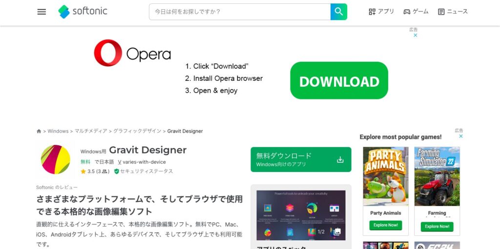The height and width of the screenshot is (249, 500).
Task: Open the hamburger menu icon
Action: pyautogui.click(x=42, y=12)
